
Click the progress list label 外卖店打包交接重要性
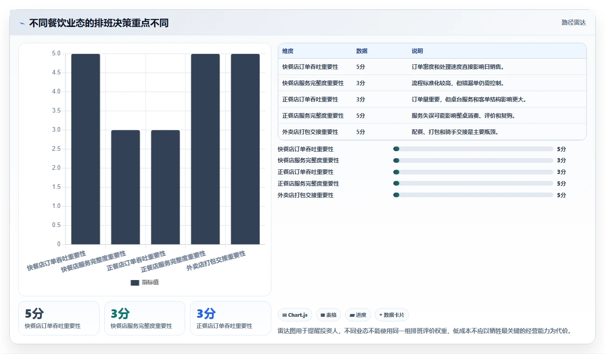tap(306, 195)
